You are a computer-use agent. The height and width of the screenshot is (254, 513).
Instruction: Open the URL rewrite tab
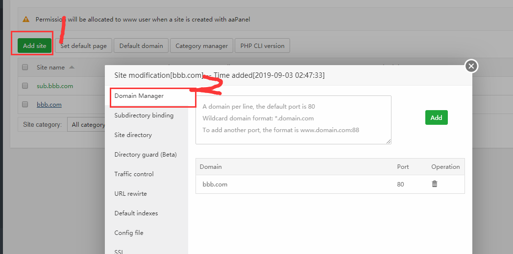pyautogui.click(x=131, y=194)
